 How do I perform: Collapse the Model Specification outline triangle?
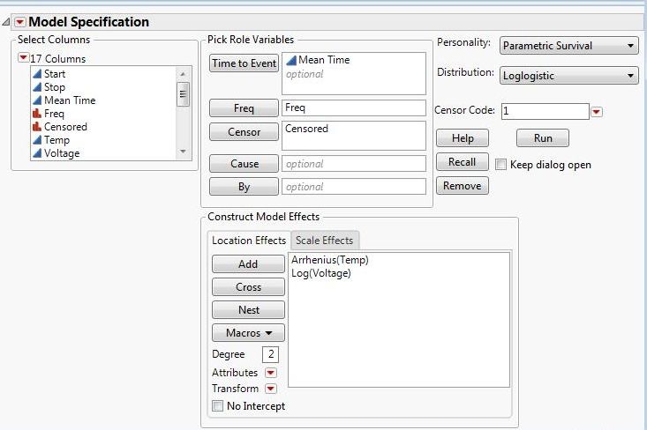point(6,22)
